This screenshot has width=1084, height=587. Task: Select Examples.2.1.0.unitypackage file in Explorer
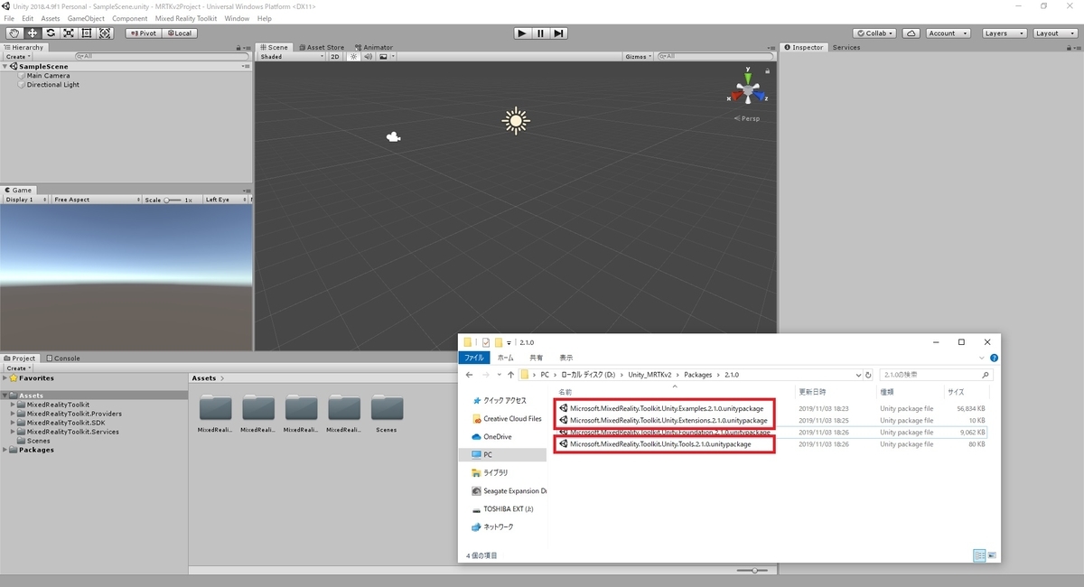(x=667, y=408)
